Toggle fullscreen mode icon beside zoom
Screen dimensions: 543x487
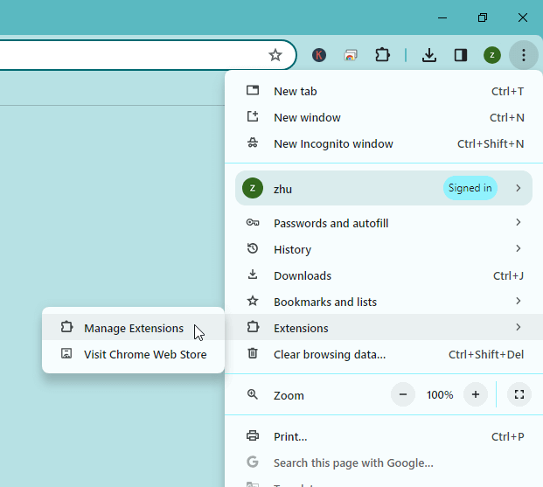click(519, 394)
